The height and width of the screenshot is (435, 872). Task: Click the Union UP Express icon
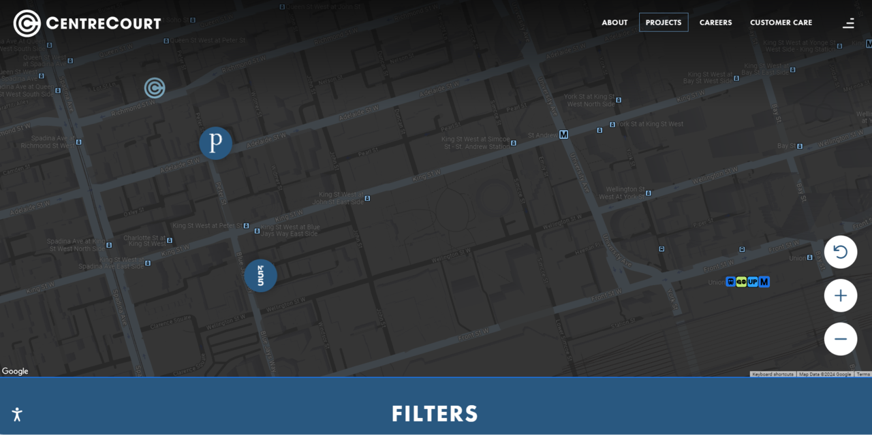tap(753, 282)
